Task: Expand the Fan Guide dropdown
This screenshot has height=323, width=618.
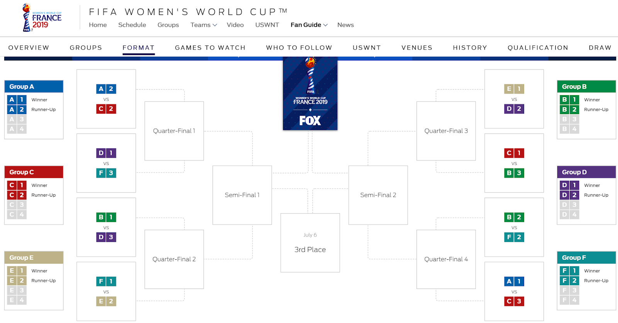Action: coord(309,25)
